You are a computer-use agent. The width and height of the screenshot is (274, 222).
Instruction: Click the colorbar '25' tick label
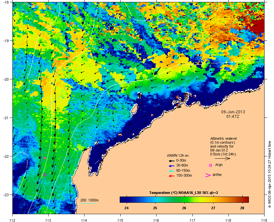tap(155, 208)
